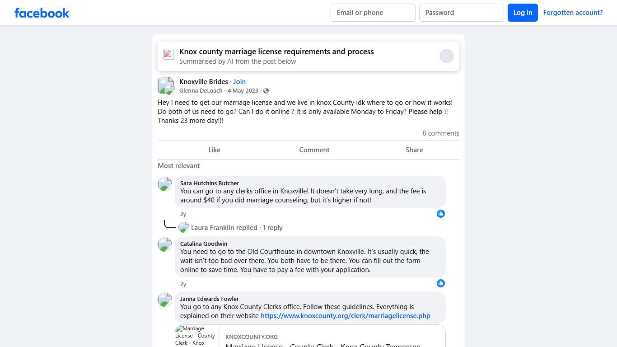The image size is (617, 347).
Task: Open the Forgotten account link
Action: [573, 13]
